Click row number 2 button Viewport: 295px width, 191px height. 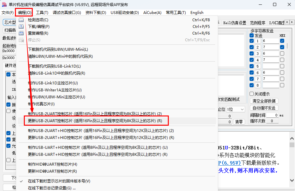pos(258,47)
